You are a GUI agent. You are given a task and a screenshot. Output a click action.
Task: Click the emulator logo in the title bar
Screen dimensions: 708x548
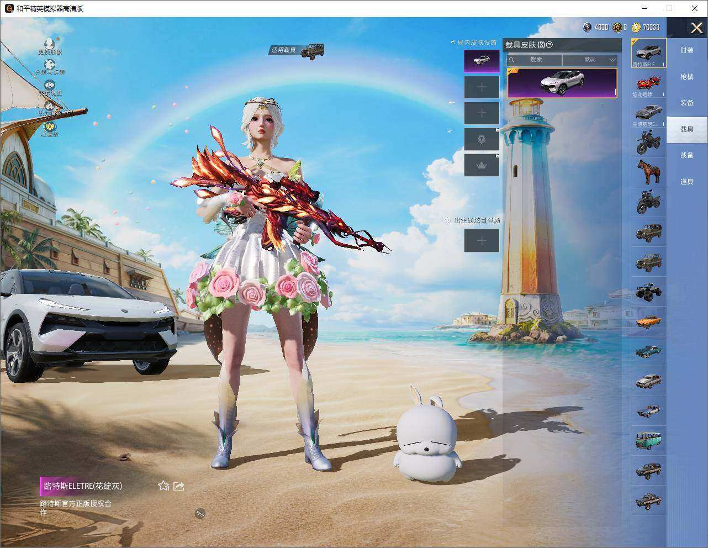click(x=9, y=8)
